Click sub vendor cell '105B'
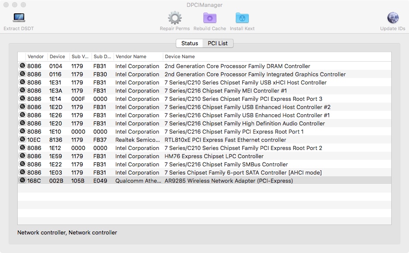The image size is (409, 253). [x=78, y=181]
